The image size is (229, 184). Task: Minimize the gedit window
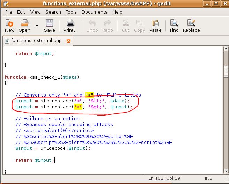pyautogui.click(x=207, y=3)
